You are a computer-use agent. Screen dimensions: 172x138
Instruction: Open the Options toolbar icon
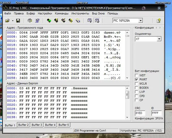(x=37, y=21)
